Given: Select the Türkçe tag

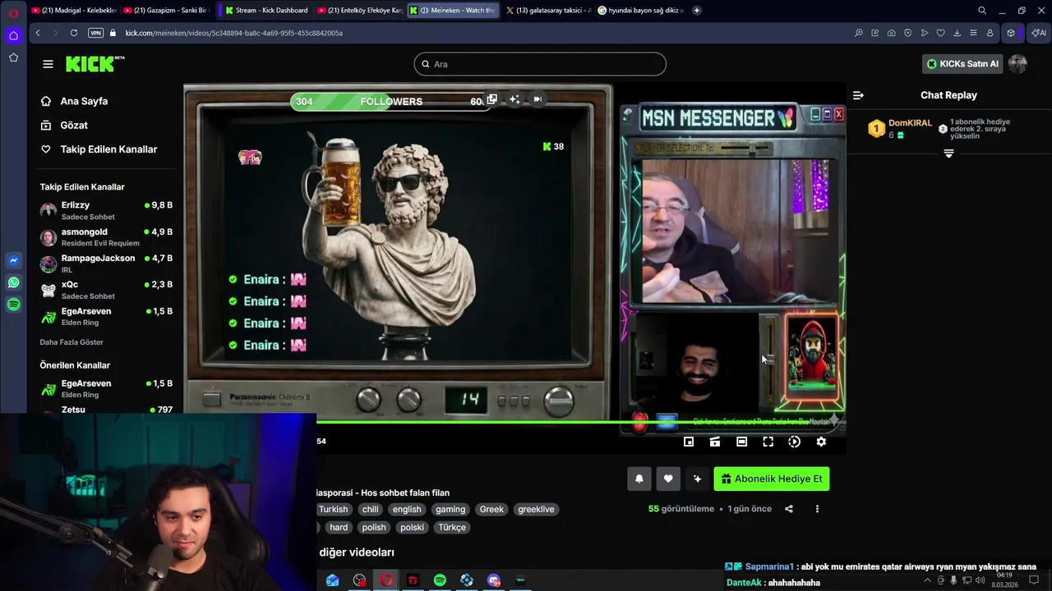Looking at the screenshot, I should pyautogui.click(x=452, y=527).
